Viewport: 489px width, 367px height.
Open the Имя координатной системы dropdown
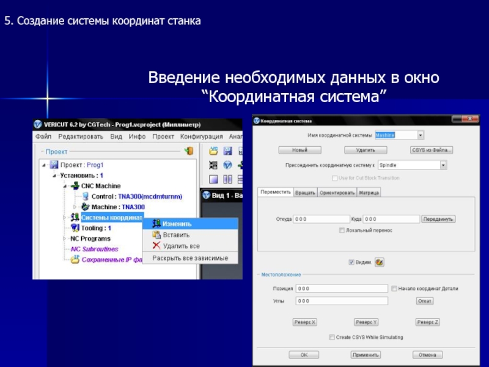pos(421,135)
